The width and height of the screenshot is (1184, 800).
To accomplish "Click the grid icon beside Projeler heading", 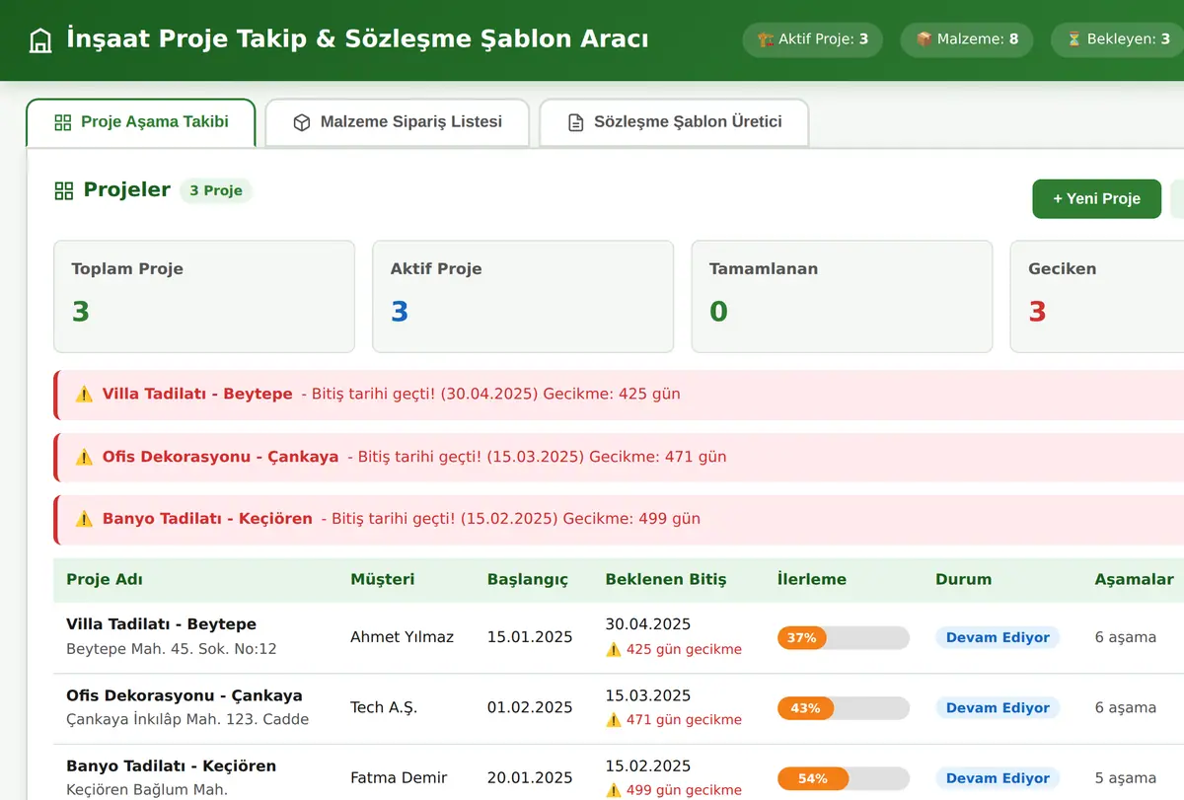I will point(64,191).
